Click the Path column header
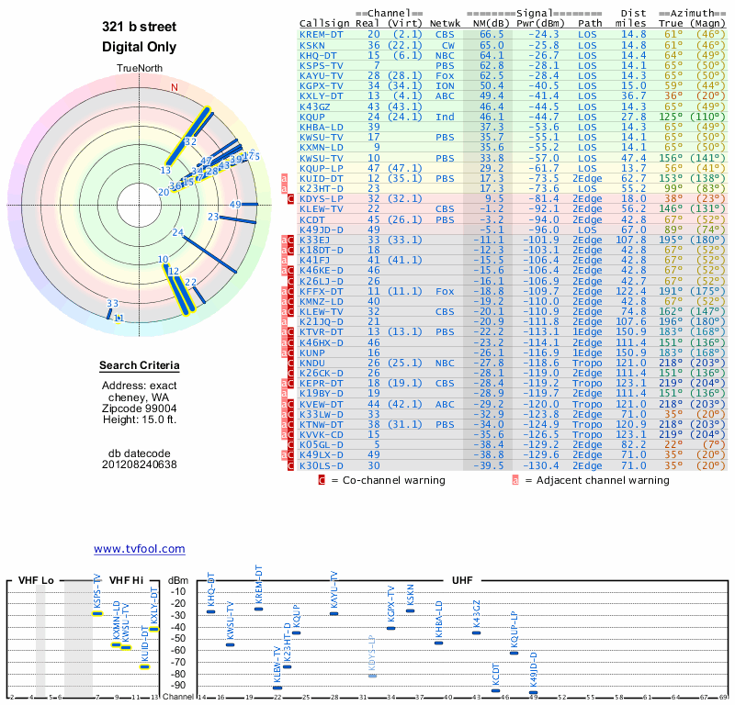Image resolution: width=735 pixels, height=705 pixels. click(590, 24)
